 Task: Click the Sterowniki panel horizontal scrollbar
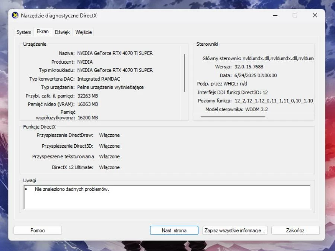tap(233, 117)
